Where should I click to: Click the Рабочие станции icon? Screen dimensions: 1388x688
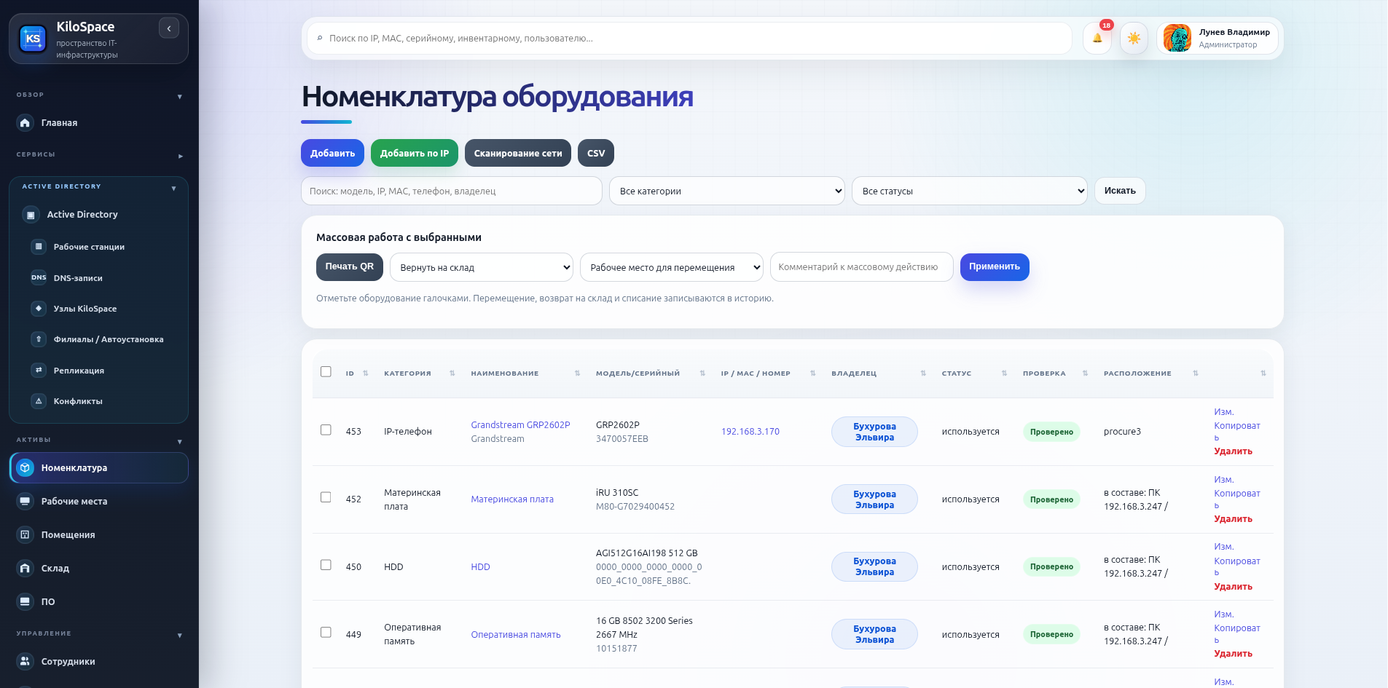coord(39,247)
